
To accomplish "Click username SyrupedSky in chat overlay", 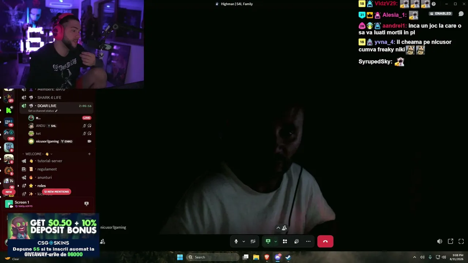I will tap(374, 62).
